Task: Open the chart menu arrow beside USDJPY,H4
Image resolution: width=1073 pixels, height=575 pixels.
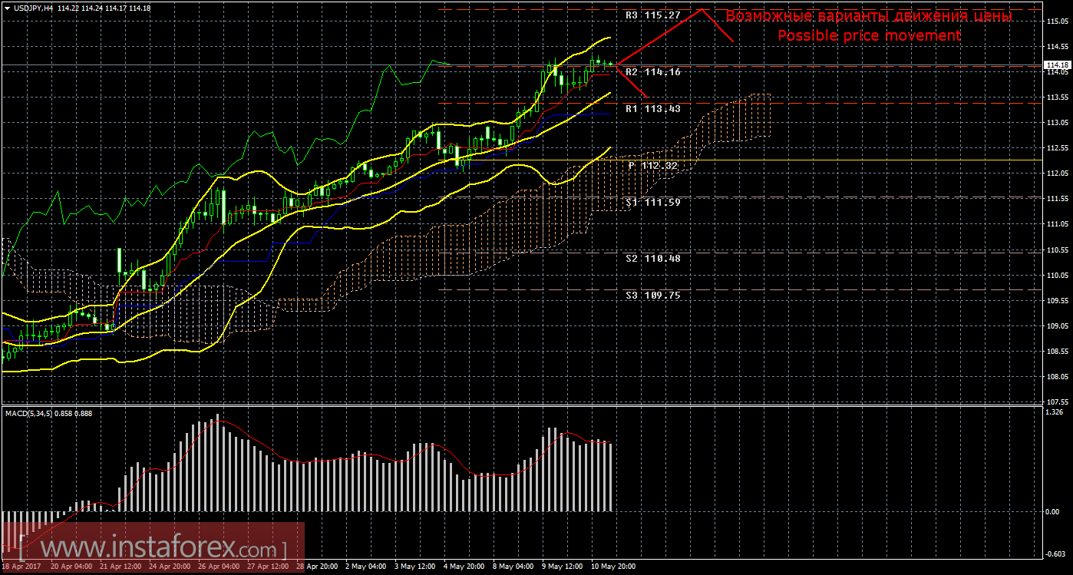Action: tap(6, 8)
